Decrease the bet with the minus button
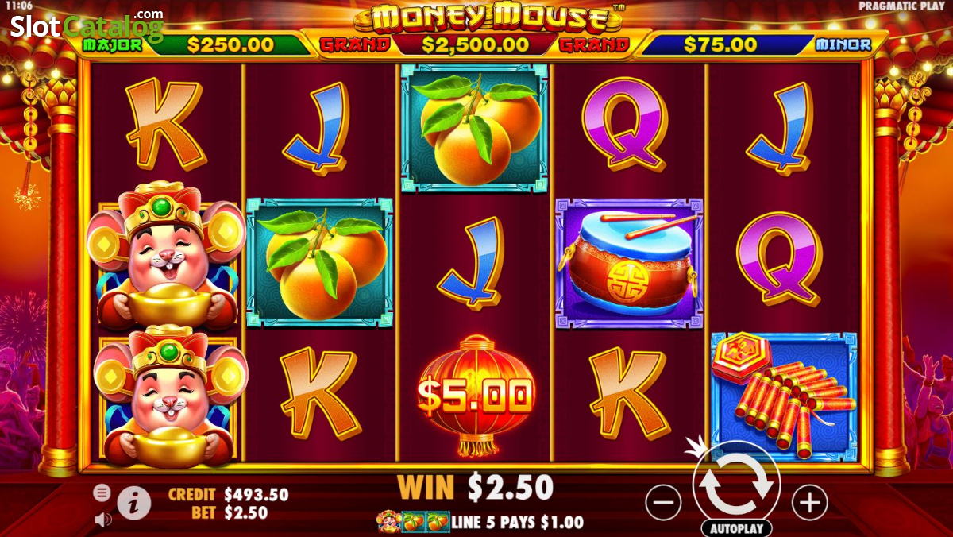This screenshot has height=537, width=953. coord(663,503)
